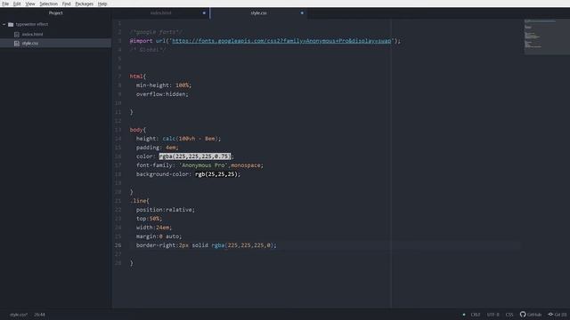Screen dimensions: 570x320
Task: Click the 'body{' selector text
Action: 138,130
